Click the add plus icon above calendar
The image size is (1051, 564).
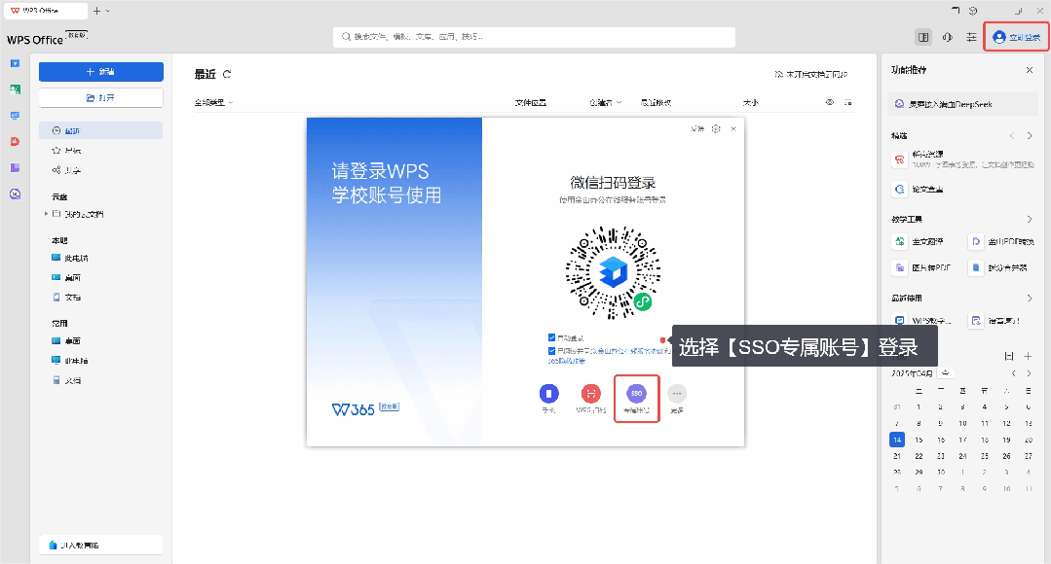tap(1028, 356)
